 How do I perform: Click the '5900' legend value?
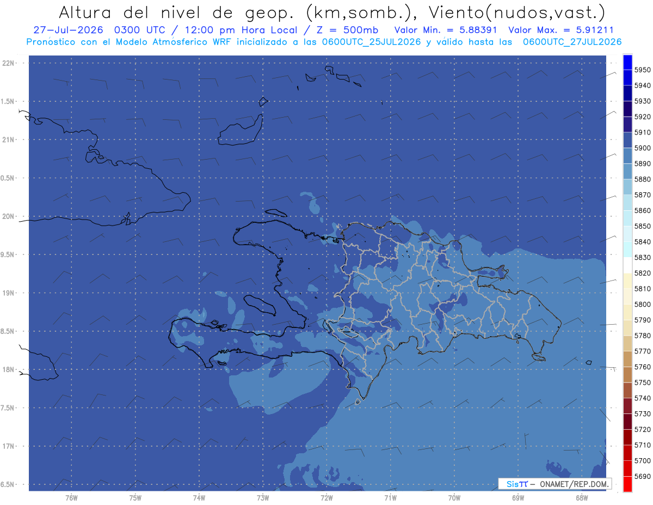[643, 148]
